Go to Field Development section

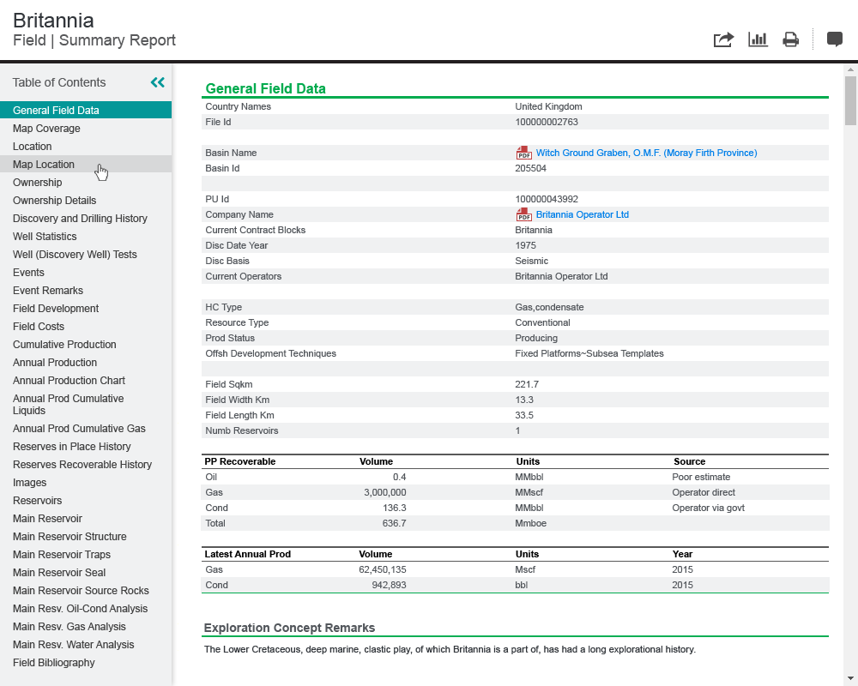(56, 309)
